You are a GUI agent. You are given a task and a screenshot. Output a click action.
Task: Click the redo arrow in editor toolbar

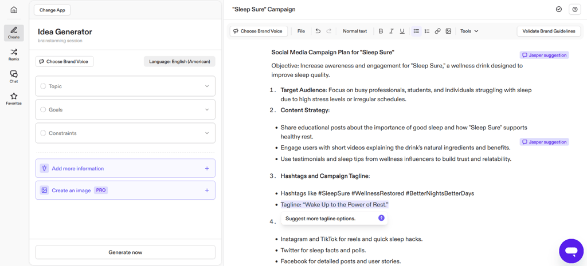(x=328, y=31)
